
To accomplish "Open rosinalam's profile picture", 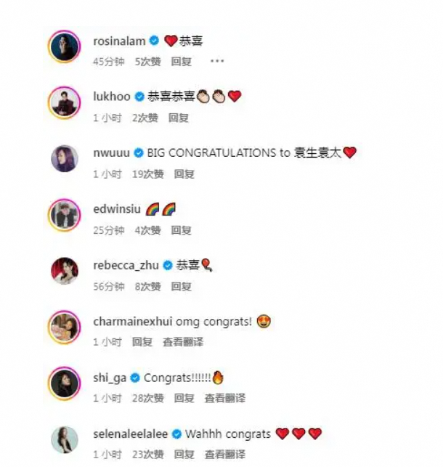I will point(65,46).
